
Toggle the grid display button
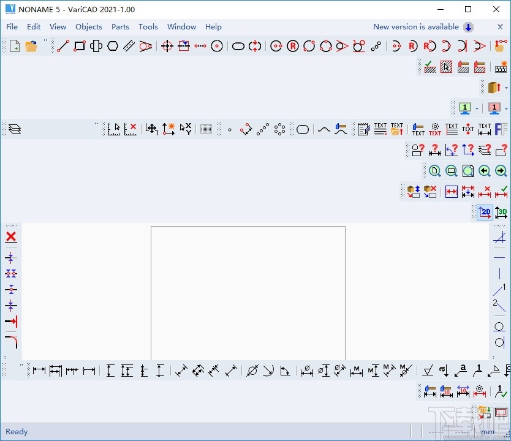tap(206, 129)
